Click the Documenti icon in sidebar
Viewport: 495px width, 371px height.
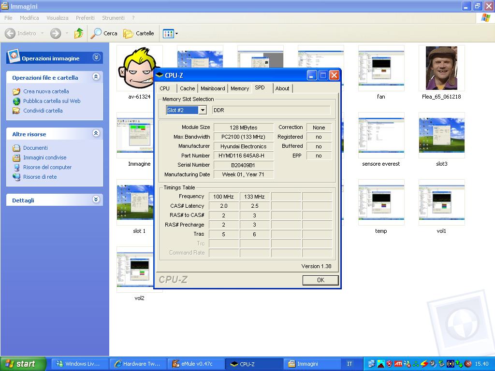point(16,148)
